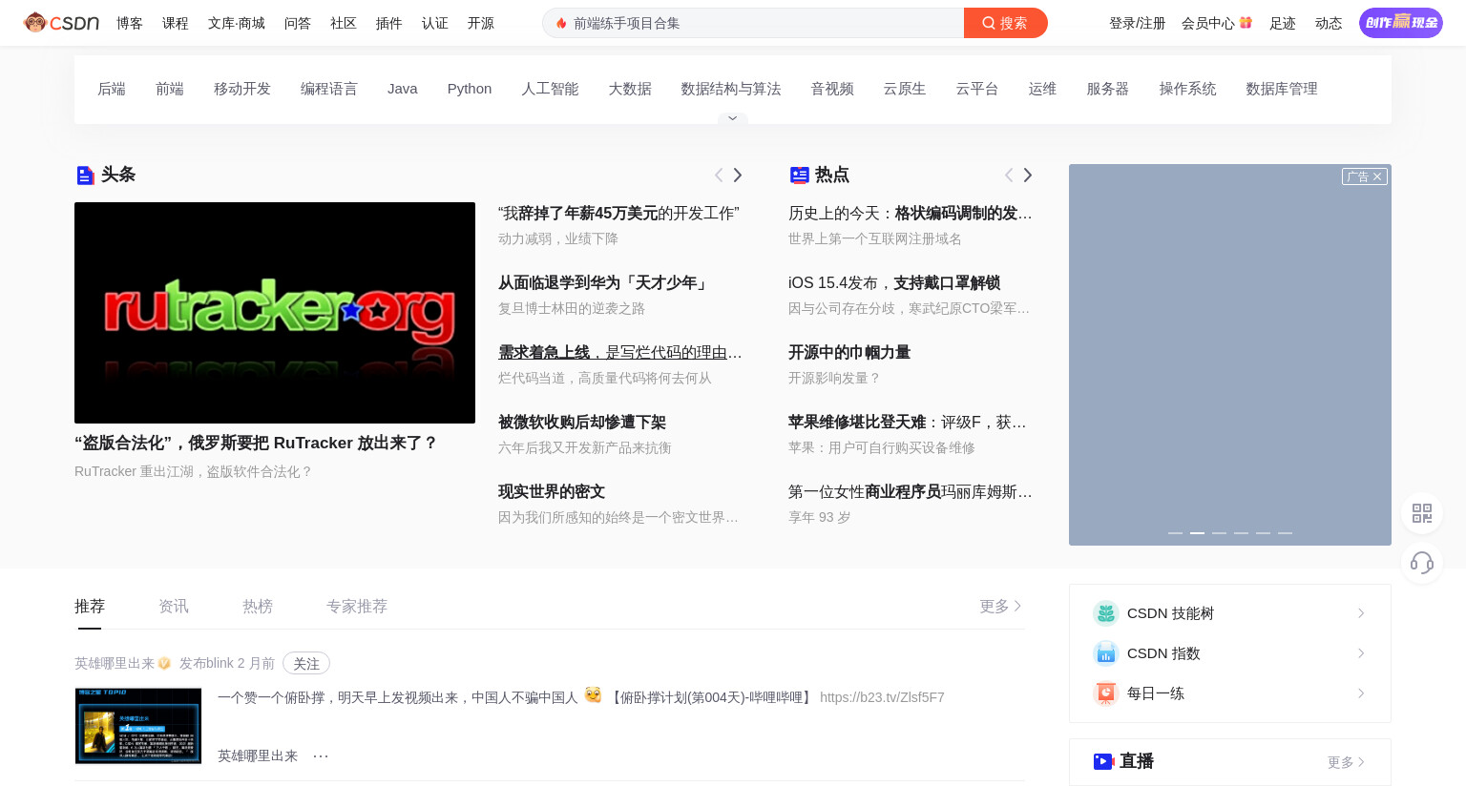
Task: Select the 前端 category
Action: click(x=170, y=89)
